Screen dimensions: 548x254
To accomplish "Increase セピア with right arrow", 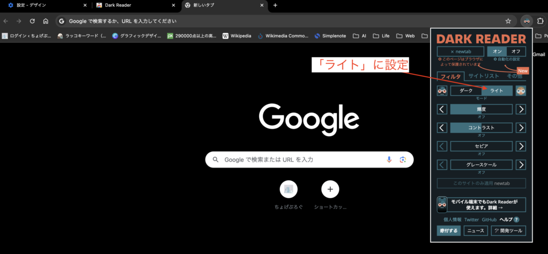I will (521, 146).
